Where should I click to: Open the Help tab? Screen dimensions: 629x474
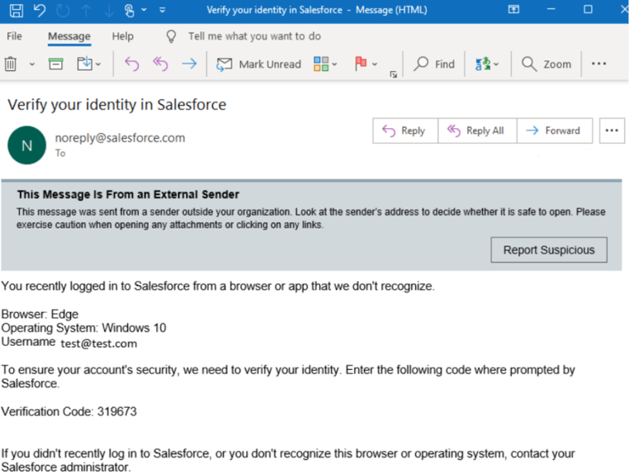click(x=123, y=36)
